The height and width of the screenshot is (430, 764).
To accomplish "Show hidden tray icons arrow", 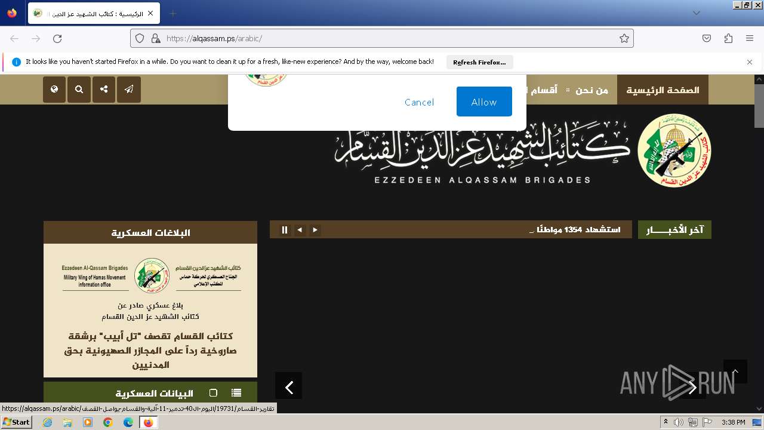I will (666, 422).
